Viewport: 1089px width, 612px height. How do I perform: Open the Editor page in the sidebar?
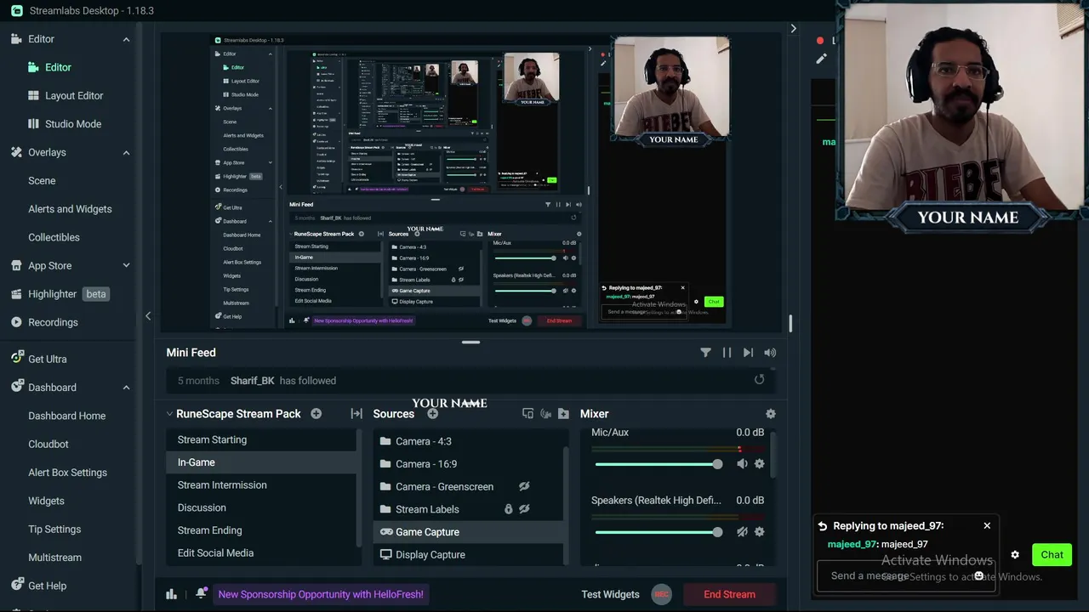58,67
